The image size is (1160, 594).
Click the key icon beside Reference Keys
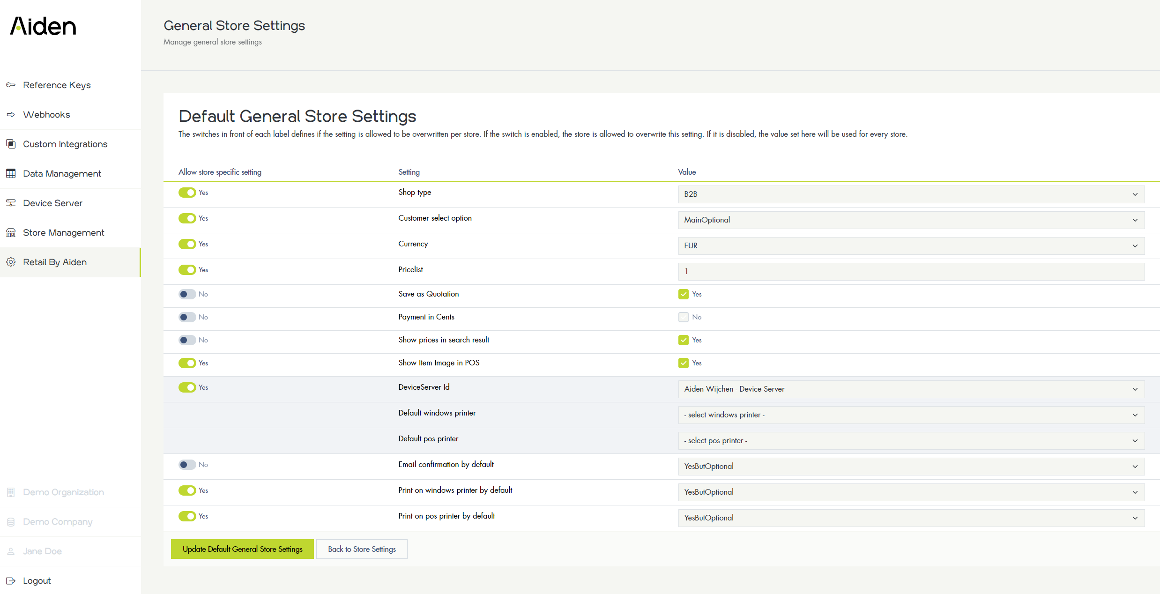point(11,85)
